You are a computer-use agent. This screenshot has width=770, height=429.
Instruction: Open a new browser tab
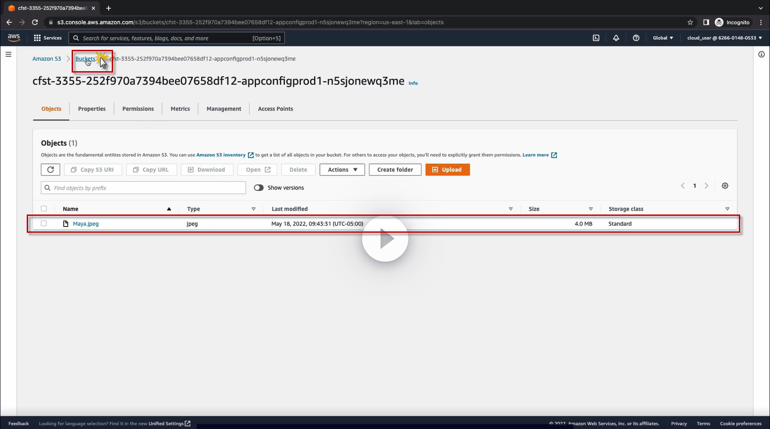[109, 8]
